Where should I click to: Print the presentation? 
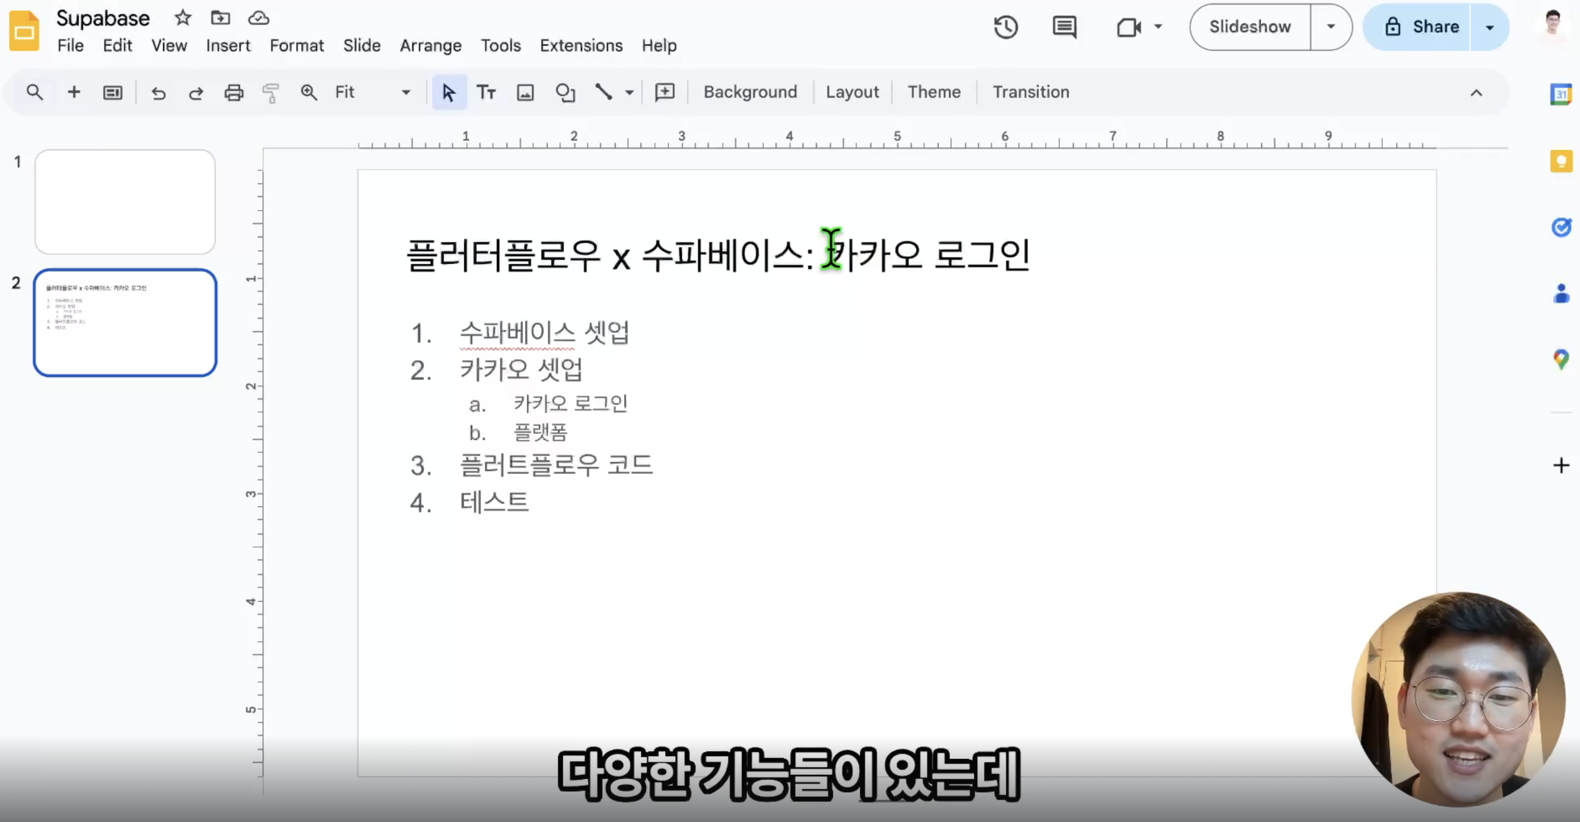tap(234, 93)
